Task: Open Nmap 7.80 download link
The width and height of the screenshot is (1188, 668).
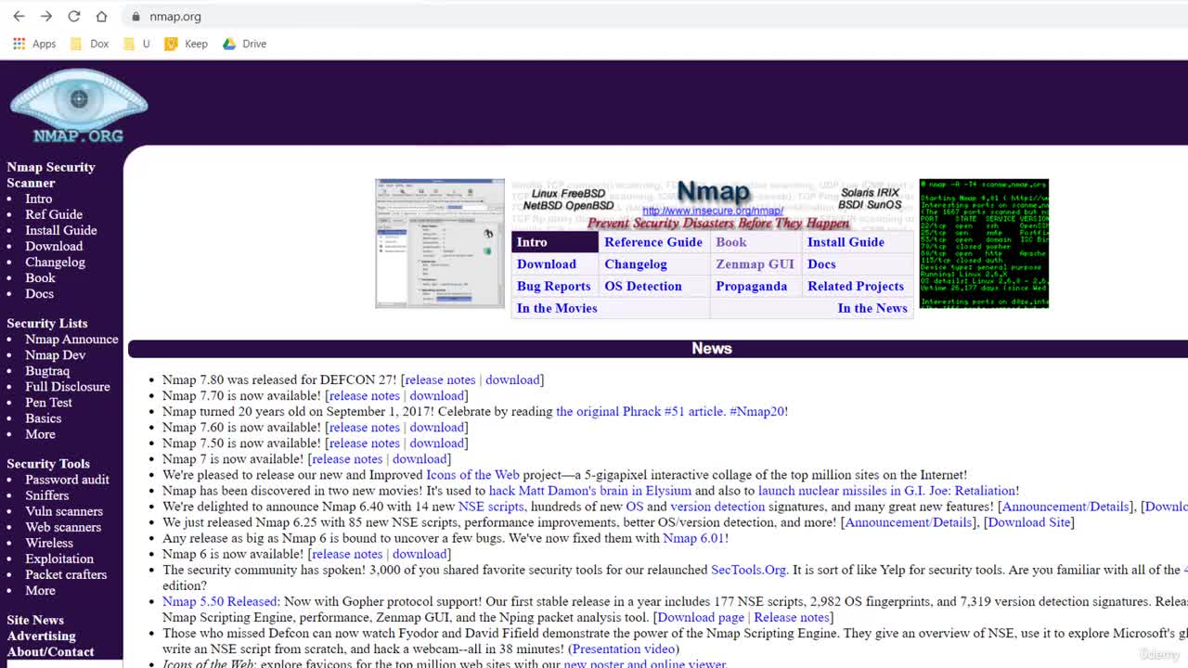Action: tap(512, 379)
